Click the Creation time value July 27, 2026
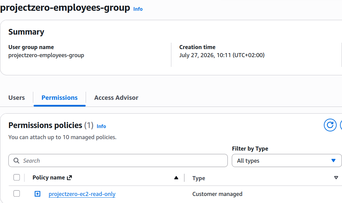Screen dimensions: 342x203 click(222, 55)
